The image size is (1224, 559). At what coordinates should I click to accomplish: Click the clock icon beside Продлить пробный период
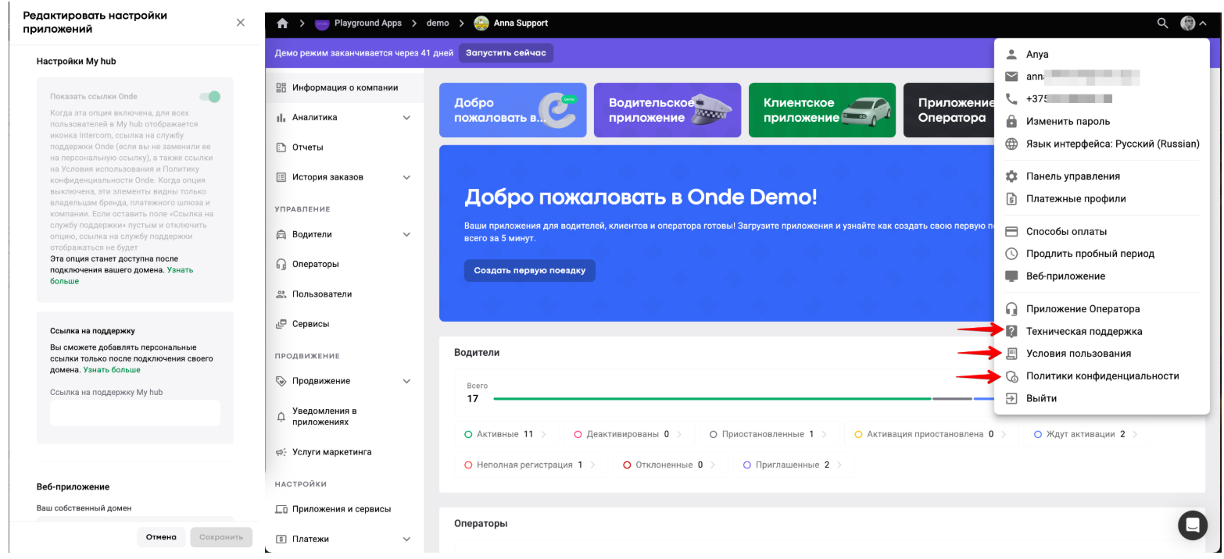(x=1011, y=254)
